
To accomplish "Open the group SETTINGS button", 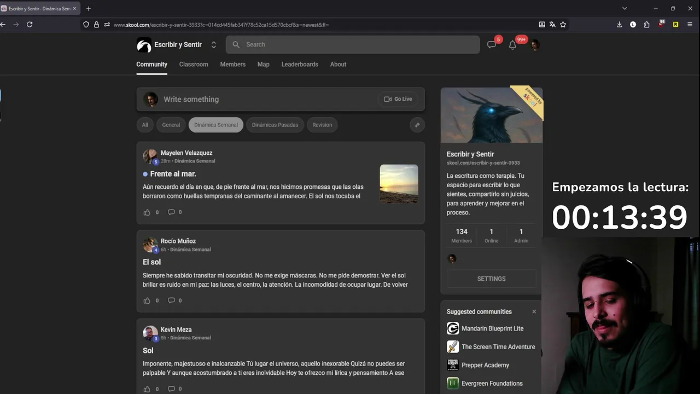I will click(x=491, y=279).
